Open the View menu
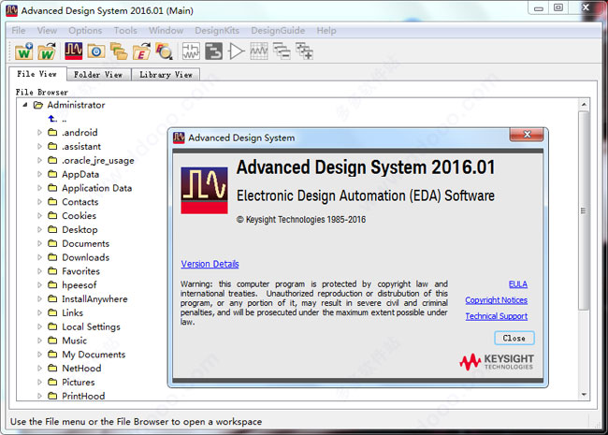The height and width of the screenshot is (435, 608). tap(47, 30)
